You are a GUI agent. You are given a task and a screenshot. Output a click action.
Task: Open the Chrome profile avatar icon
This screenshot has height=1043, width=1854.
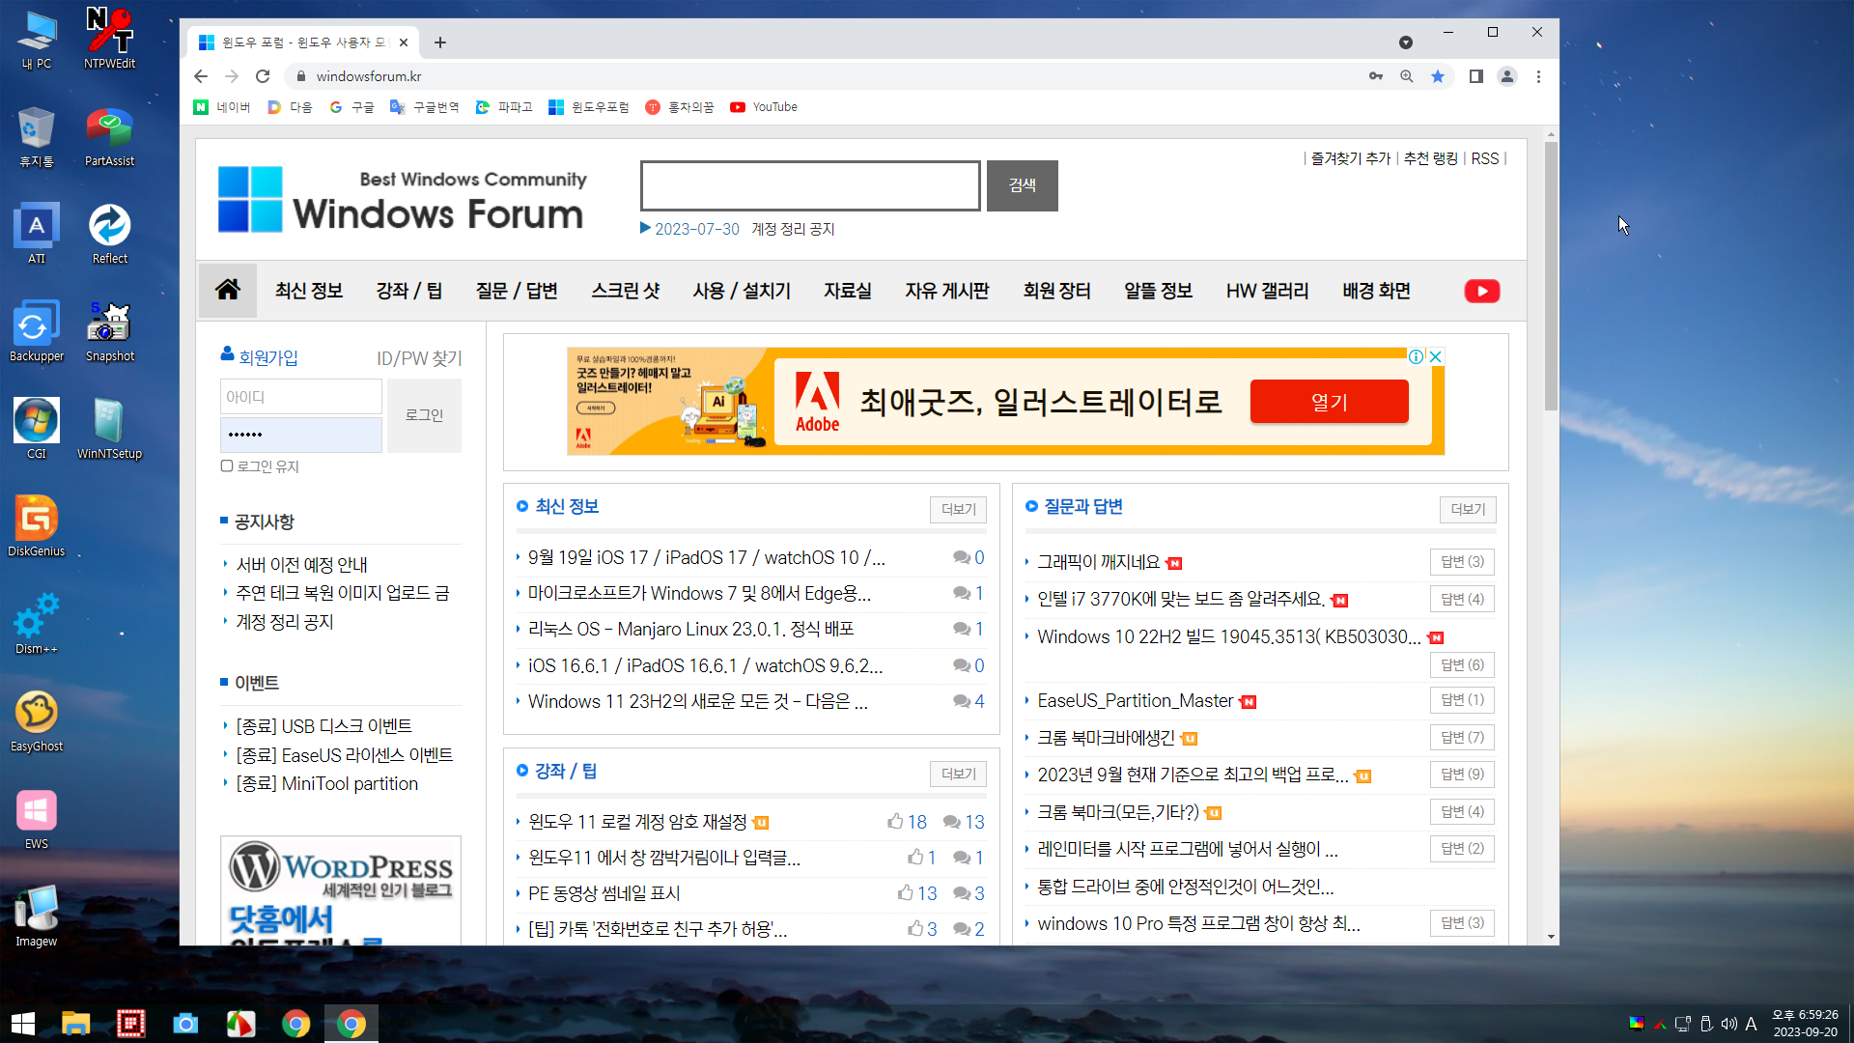(x=1507, y=76)
